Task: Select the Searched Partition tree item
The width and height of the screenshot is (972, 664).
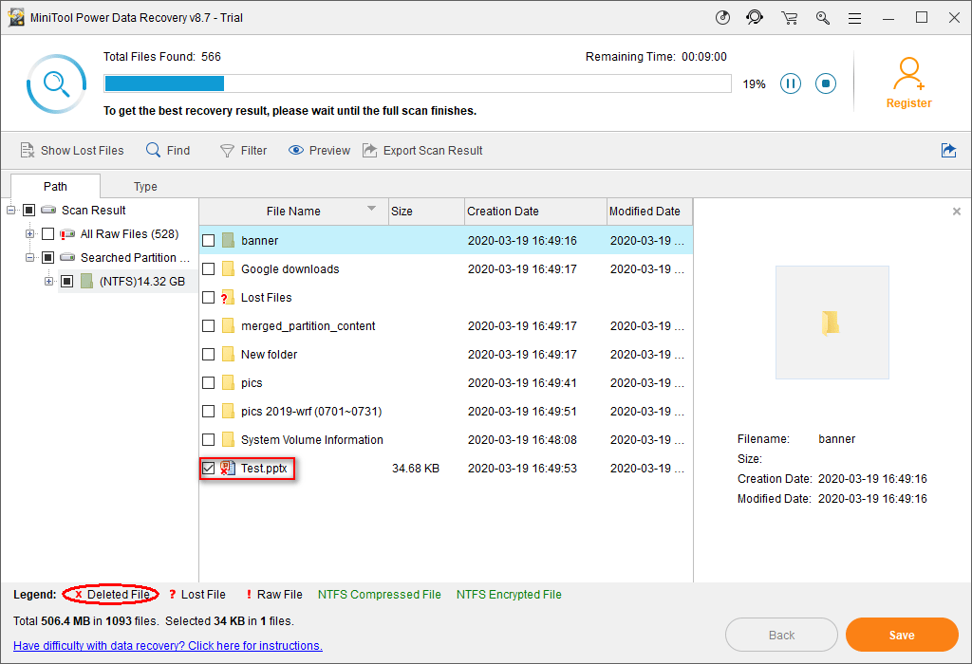Action: coord(135,258)
